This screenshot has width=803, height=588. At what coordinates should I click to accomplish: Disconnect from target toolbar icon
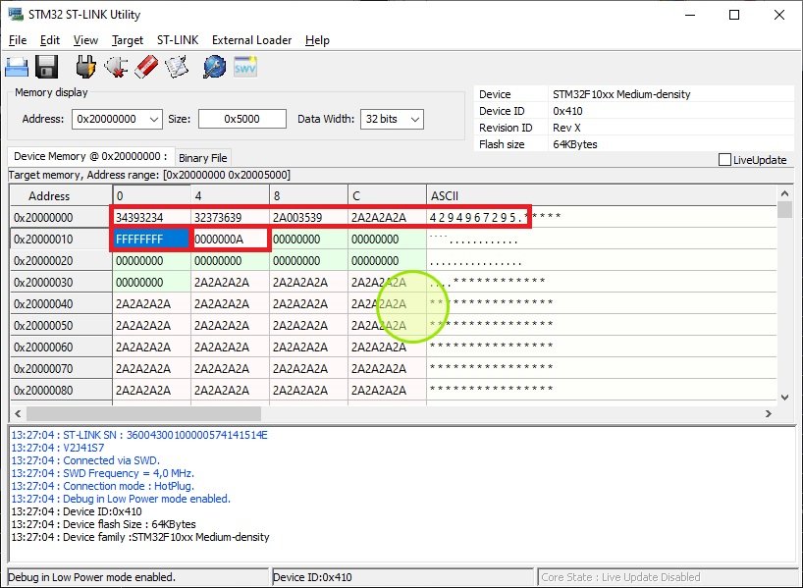point(116,67)
